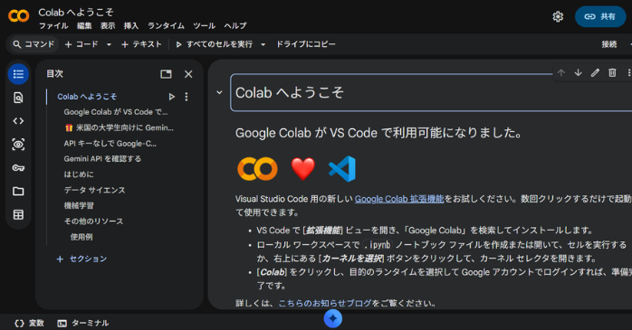
Task: Open the ツール menu
Action: [x=204, y=25]
